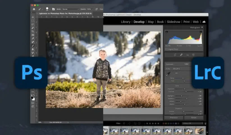Select the Clone Stamp tool
The image size is (231, 135).
pyautogui.click(x=33, y=49)
